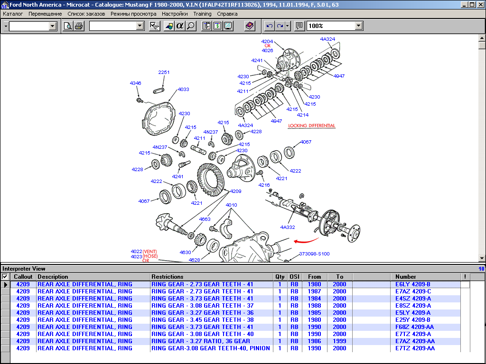
Task: Select part number E7AZ 4209-C
Action: pyautogui.click(x=413, y=291)
